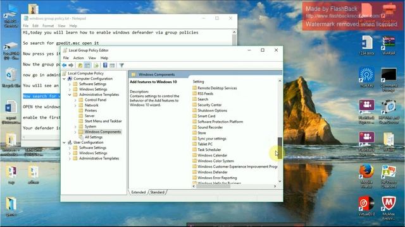This screenshot has height=227, width=405.
Task: Select Remote Desktop Services in the list
Action: point(217,88)
